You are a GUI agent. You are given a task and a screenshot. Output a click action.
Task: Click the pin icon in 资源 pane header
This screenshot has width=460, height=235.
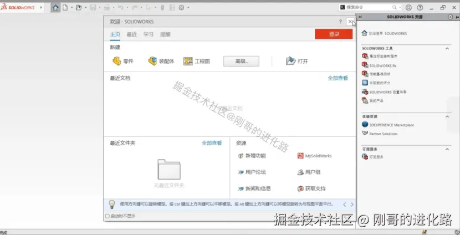tap(458, 17)
